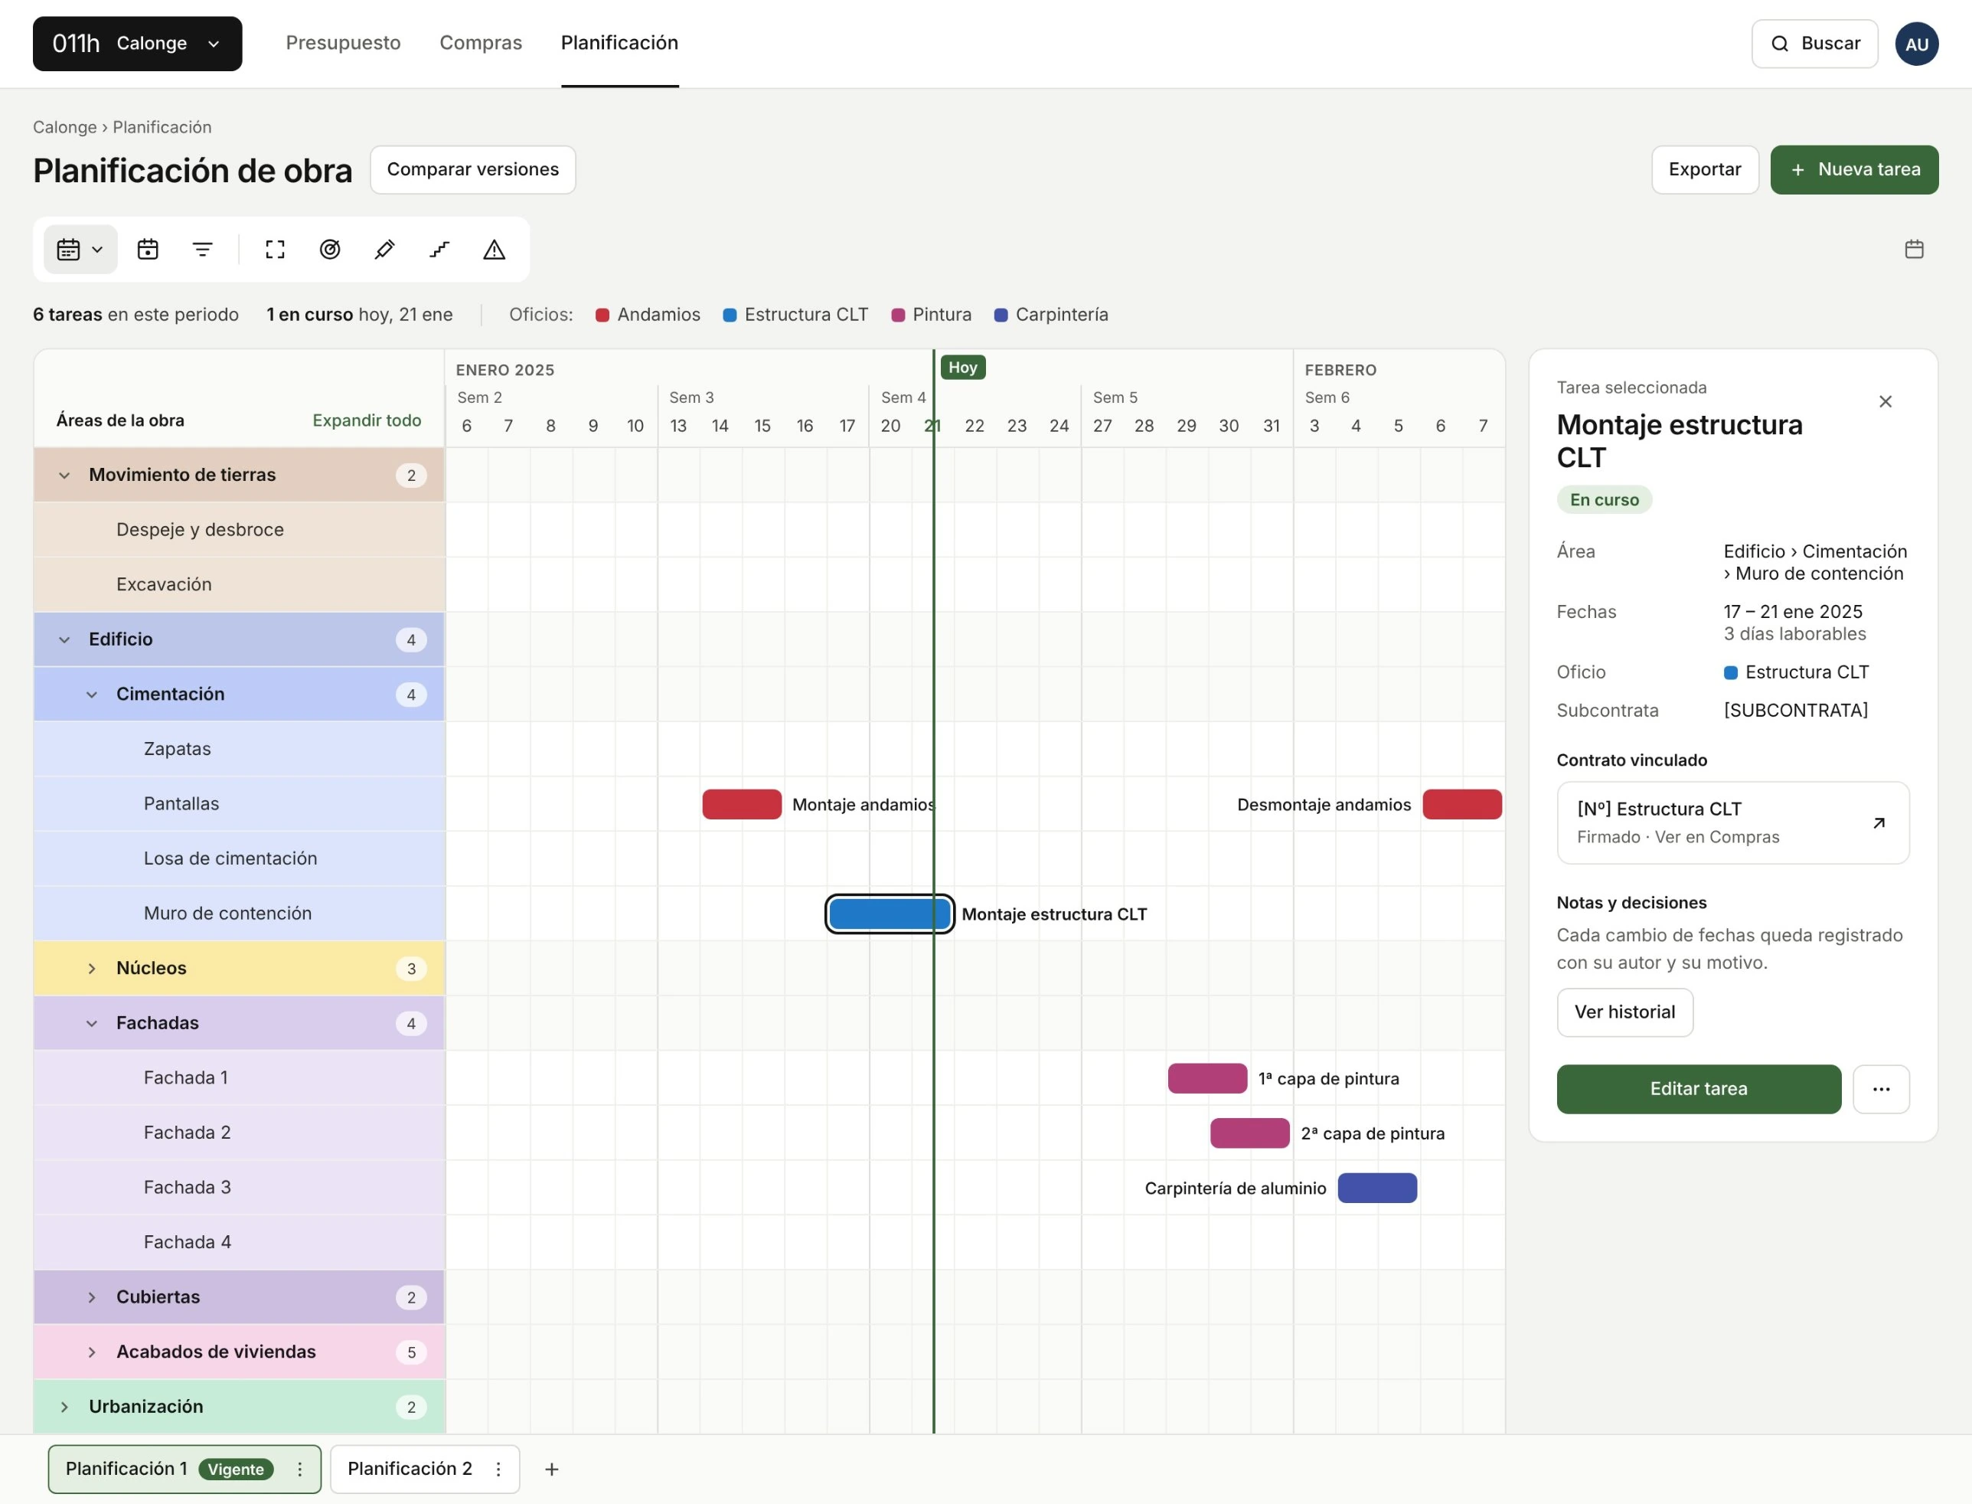Open the filter icon in toolbar
Image resolution: width=1972 pixels, height=1504 pixels.
point(203,250)
